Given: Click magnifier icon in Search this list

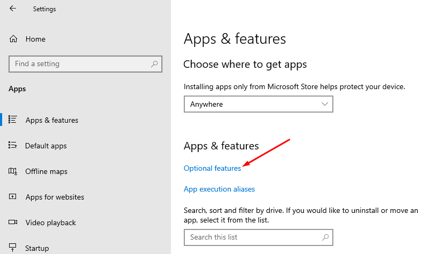Looking at the screenshot, I should pos(325,237).
